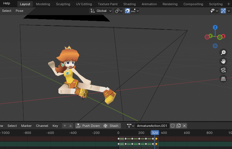Click the red X axis gizmo handle
This screenshot has width=232, height=149.
223,36
